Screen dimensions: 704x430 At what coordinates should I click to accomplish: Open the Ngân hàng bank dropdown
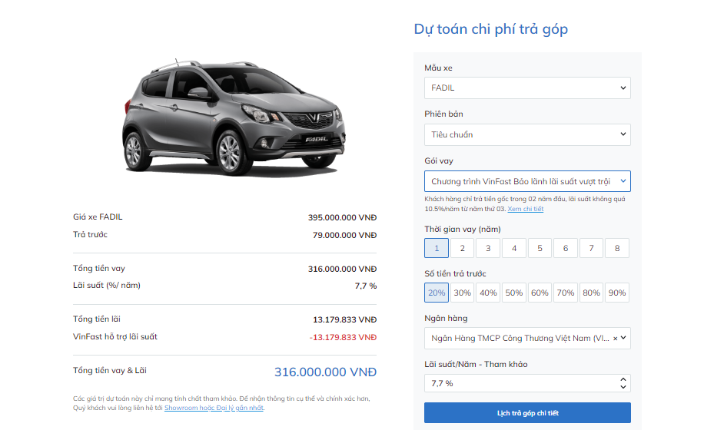tap(527, 338)
